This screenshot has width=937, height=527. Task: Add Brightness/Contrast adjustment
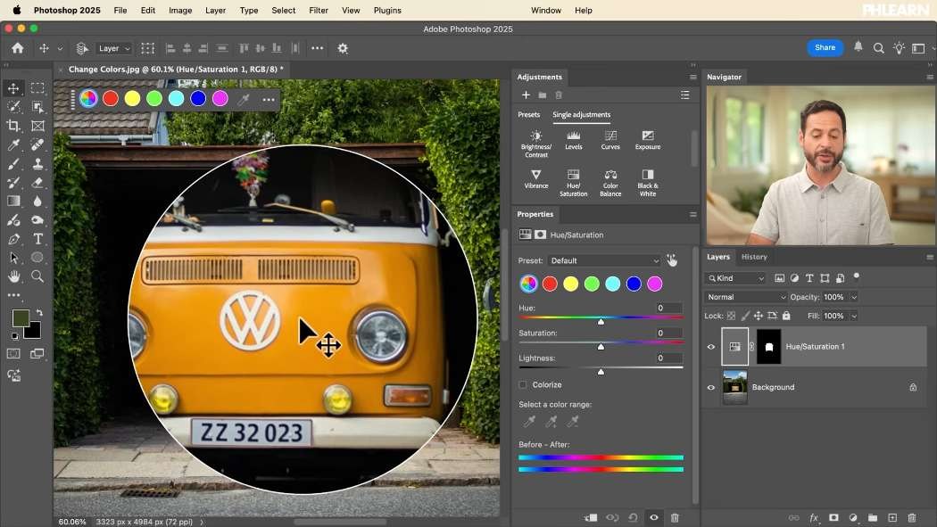(x=536, y=144)
